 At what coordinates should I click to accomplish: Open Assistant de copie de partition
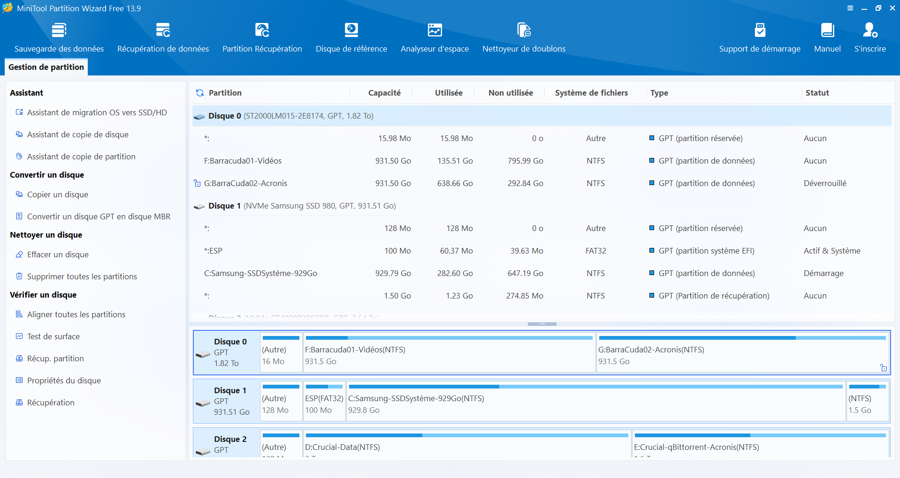tap(81, 157)
